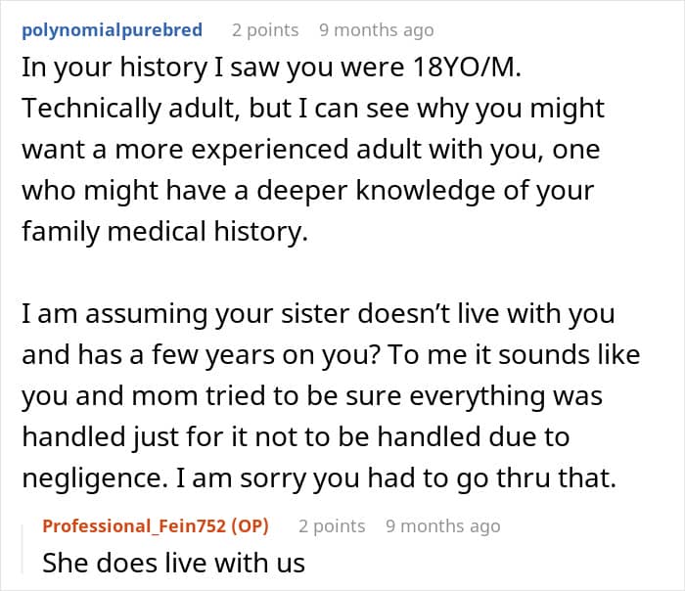Click the line 'you and mom tried to be sure everything was'
The height and width of the screenshot is (591, 685).
(312, 395)
